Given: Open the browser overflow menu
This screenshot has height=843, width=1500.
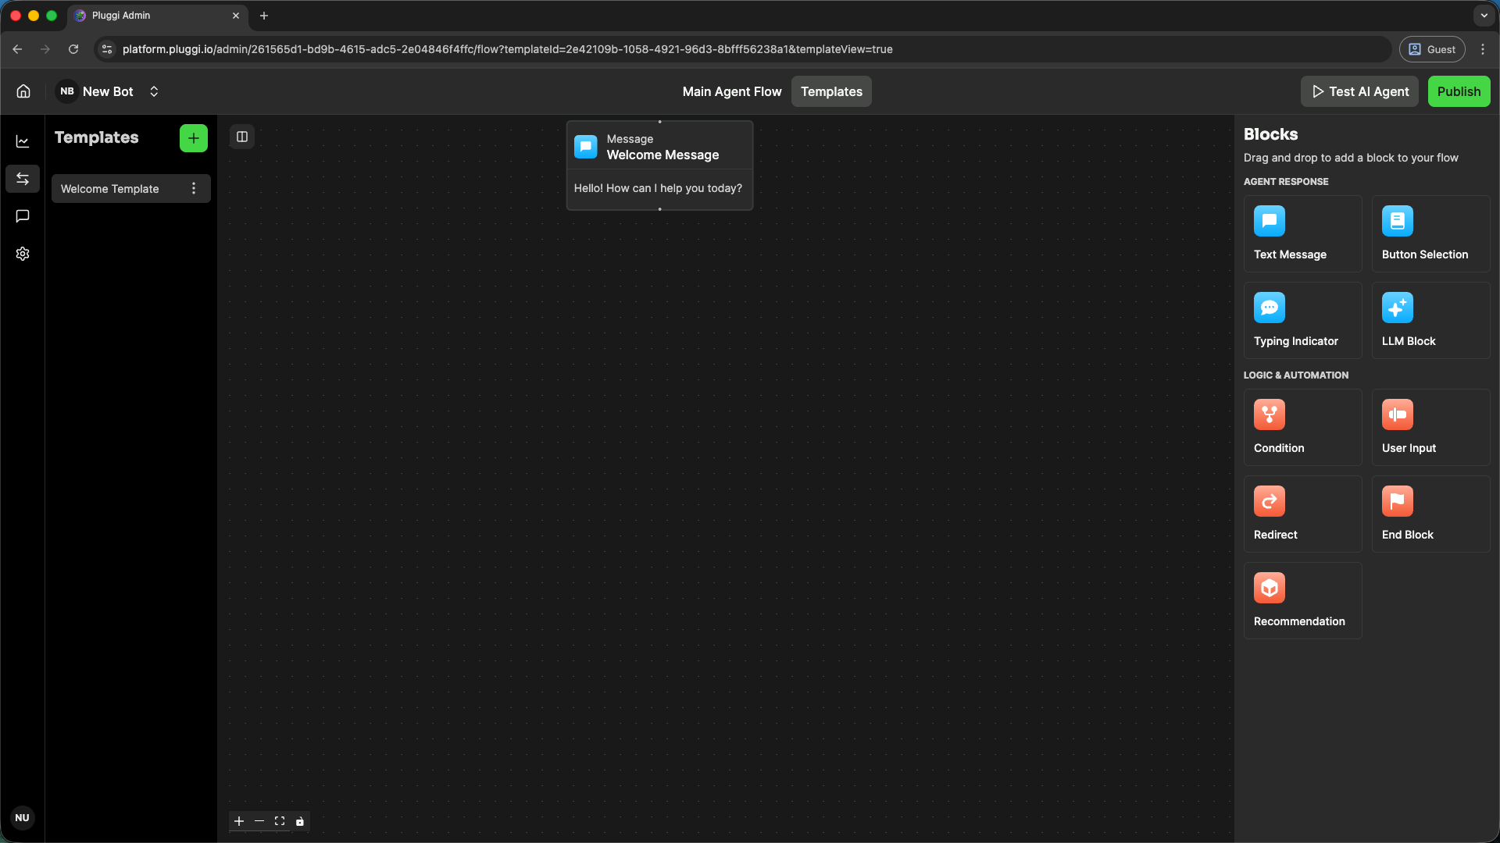Looking at the screenshot, I should [x=1484, y=48].
